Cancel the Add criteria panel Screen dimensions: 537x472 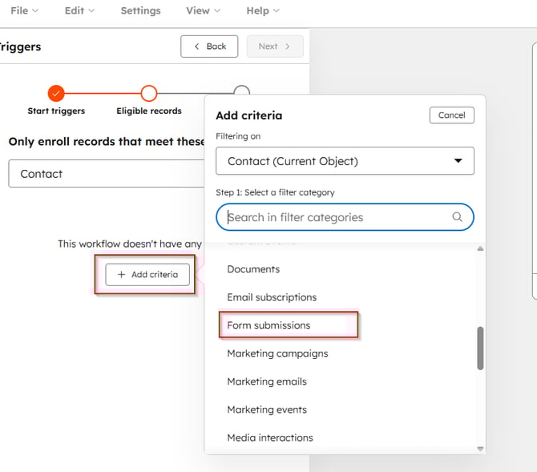pyautogui.click(x=452, y=115)
